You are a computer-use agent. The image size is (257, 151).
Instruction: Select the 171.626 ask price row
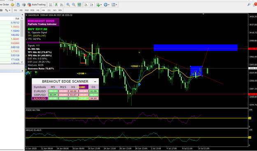coord(10,60)
